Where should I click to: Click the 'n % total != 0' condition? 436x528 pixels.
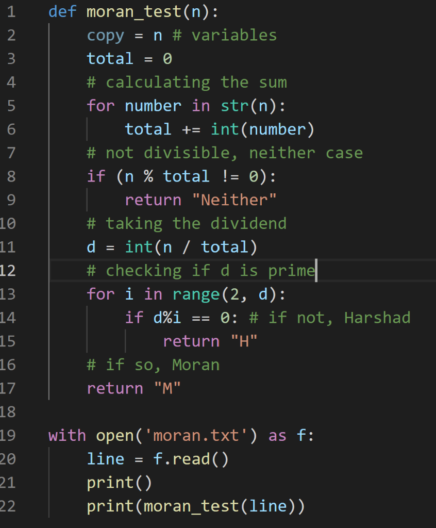[x=192, y=177]
